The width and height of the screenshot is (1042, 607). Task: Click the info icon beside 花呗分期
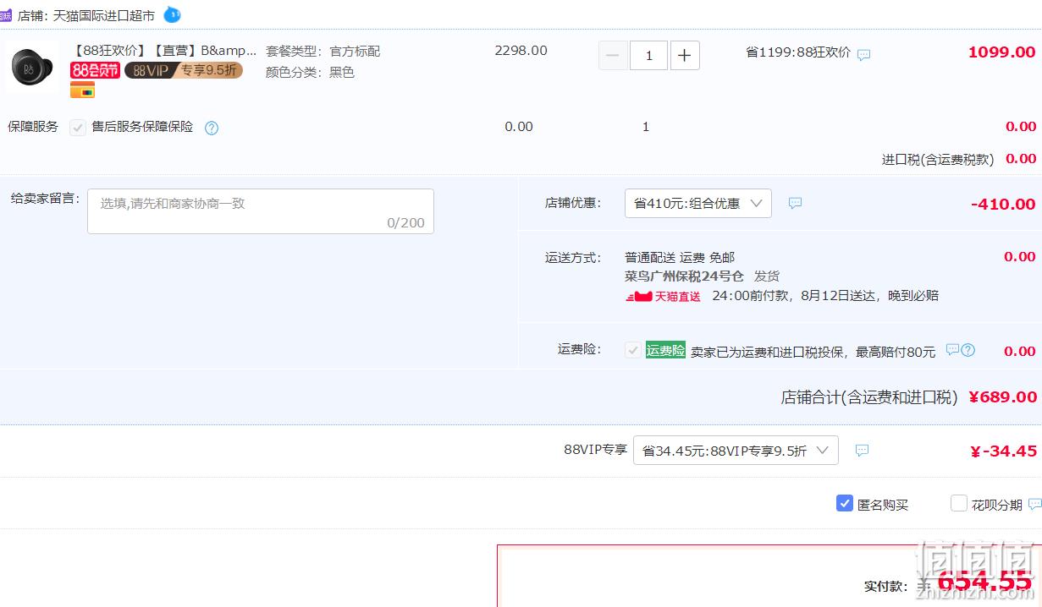[x=1034, y=505]
